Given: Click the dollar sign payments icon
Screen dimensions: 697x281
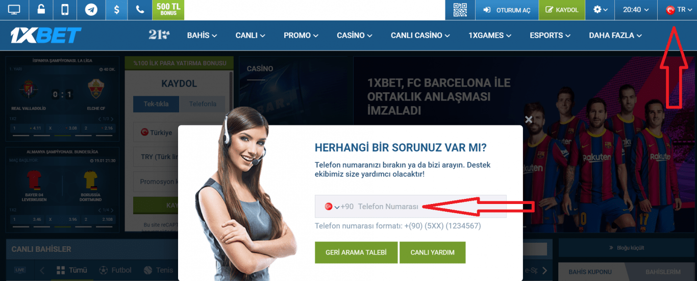Looking at the screenshot, I should click(x=117, y=10).
